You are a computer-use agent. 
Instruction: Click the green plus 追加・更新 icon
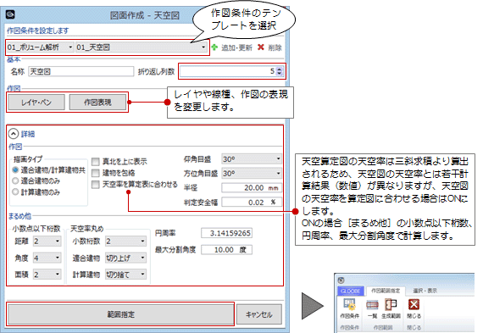[214, 47]
